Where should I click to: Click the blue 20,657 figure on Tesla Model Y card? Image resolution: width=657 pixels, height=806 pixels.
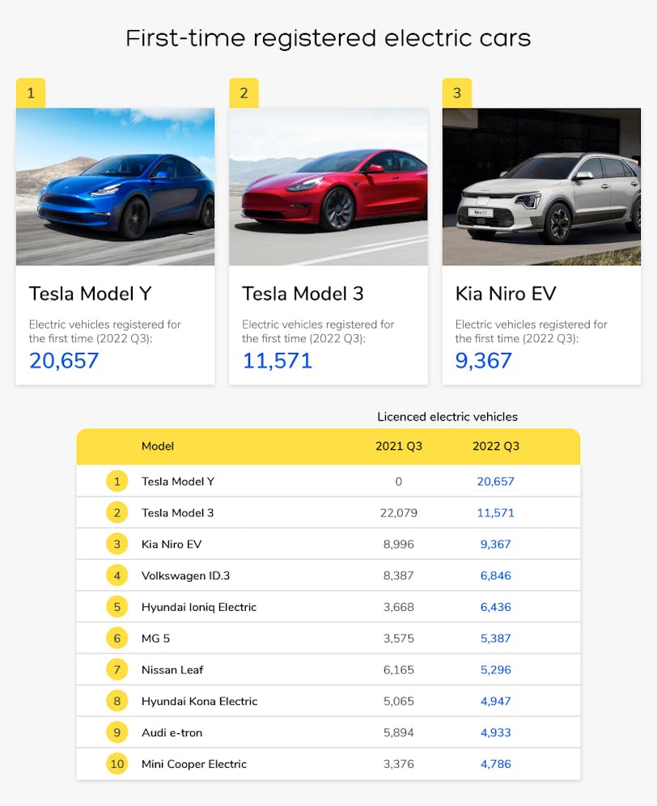tap(64, 360)
